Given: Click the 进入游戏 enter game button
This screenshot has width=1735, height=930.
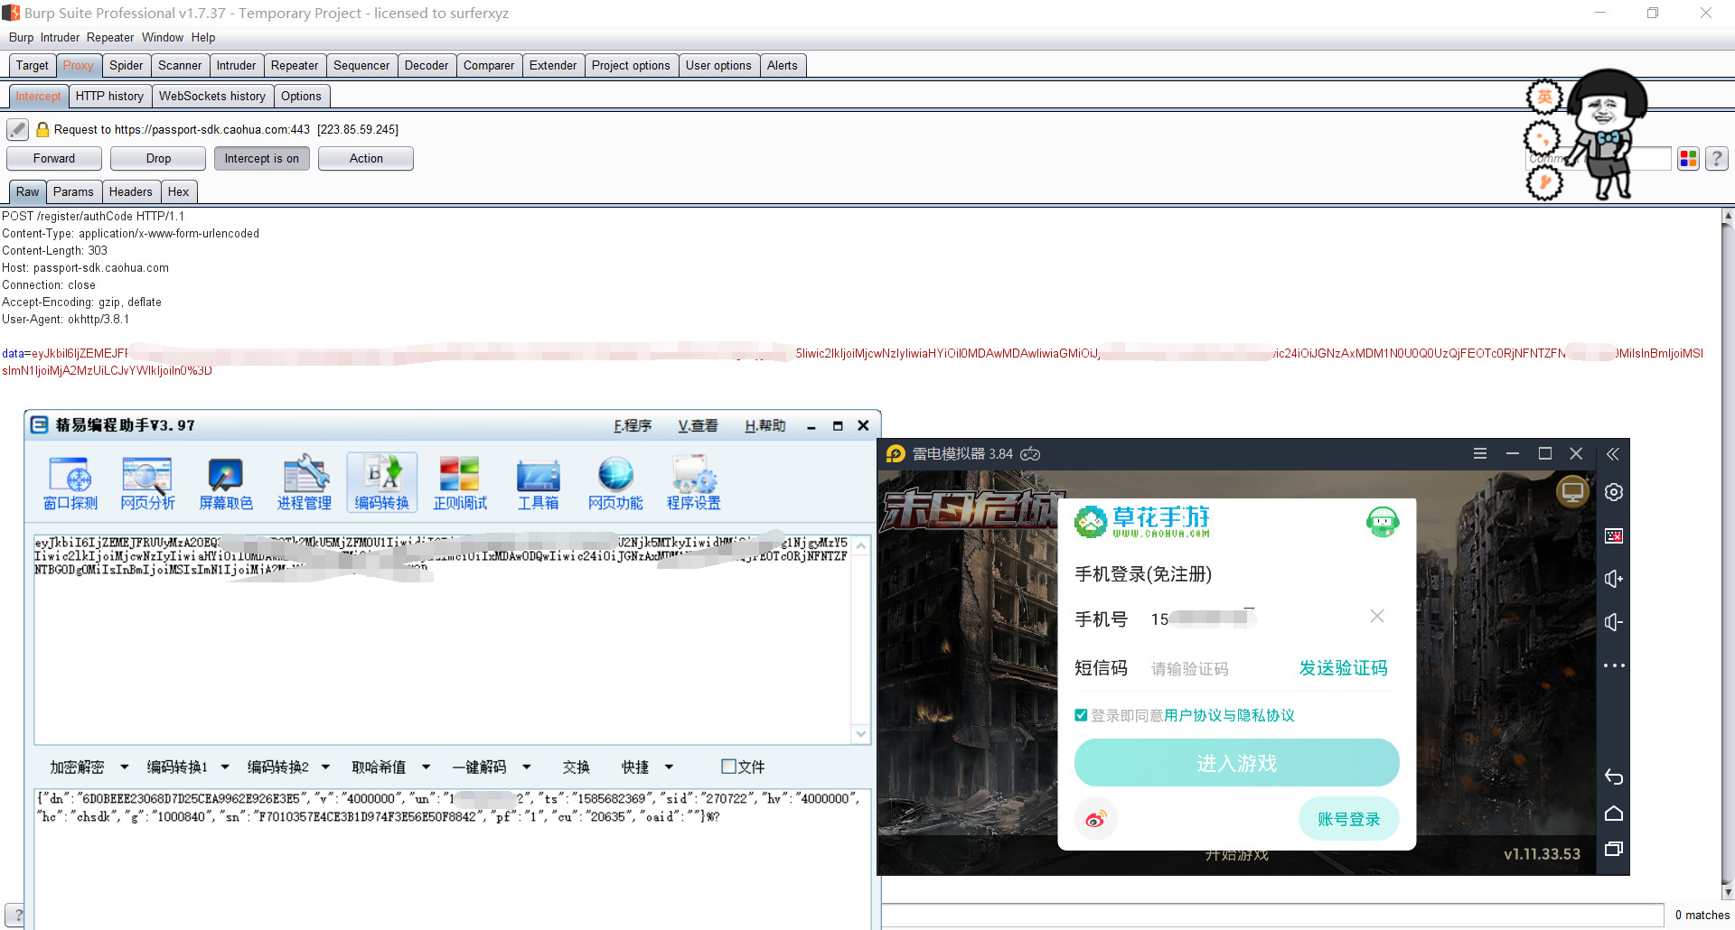Looking at the screenshot, I should pyautogui.click(x=1237, y=763).
